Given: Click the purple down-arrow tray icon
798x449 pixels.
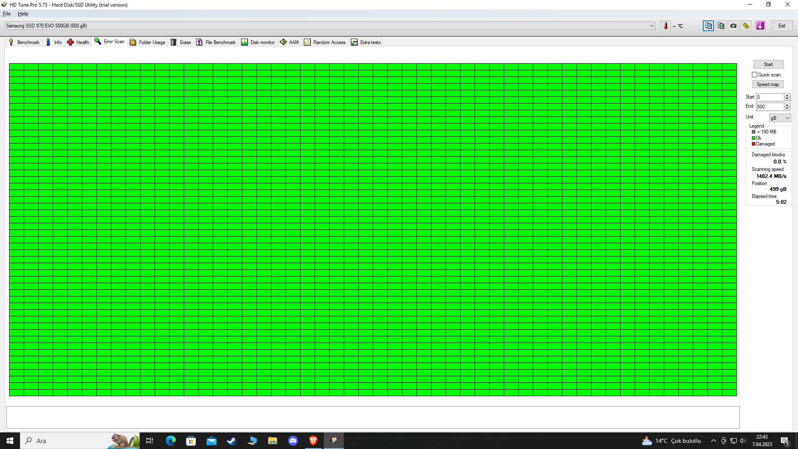Looking at the screenshot, I should click(x=760, y=26).
